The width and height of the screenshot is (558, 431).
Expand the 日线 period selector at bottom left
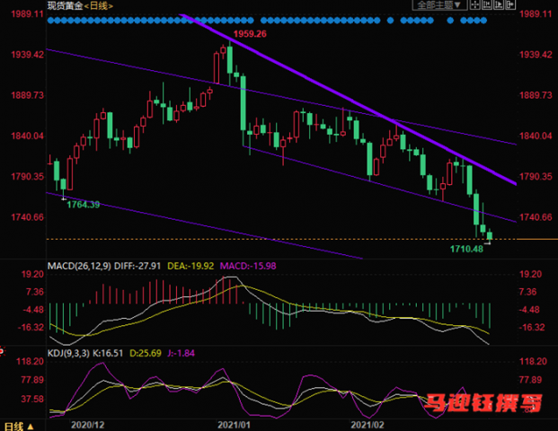[19, 426]
